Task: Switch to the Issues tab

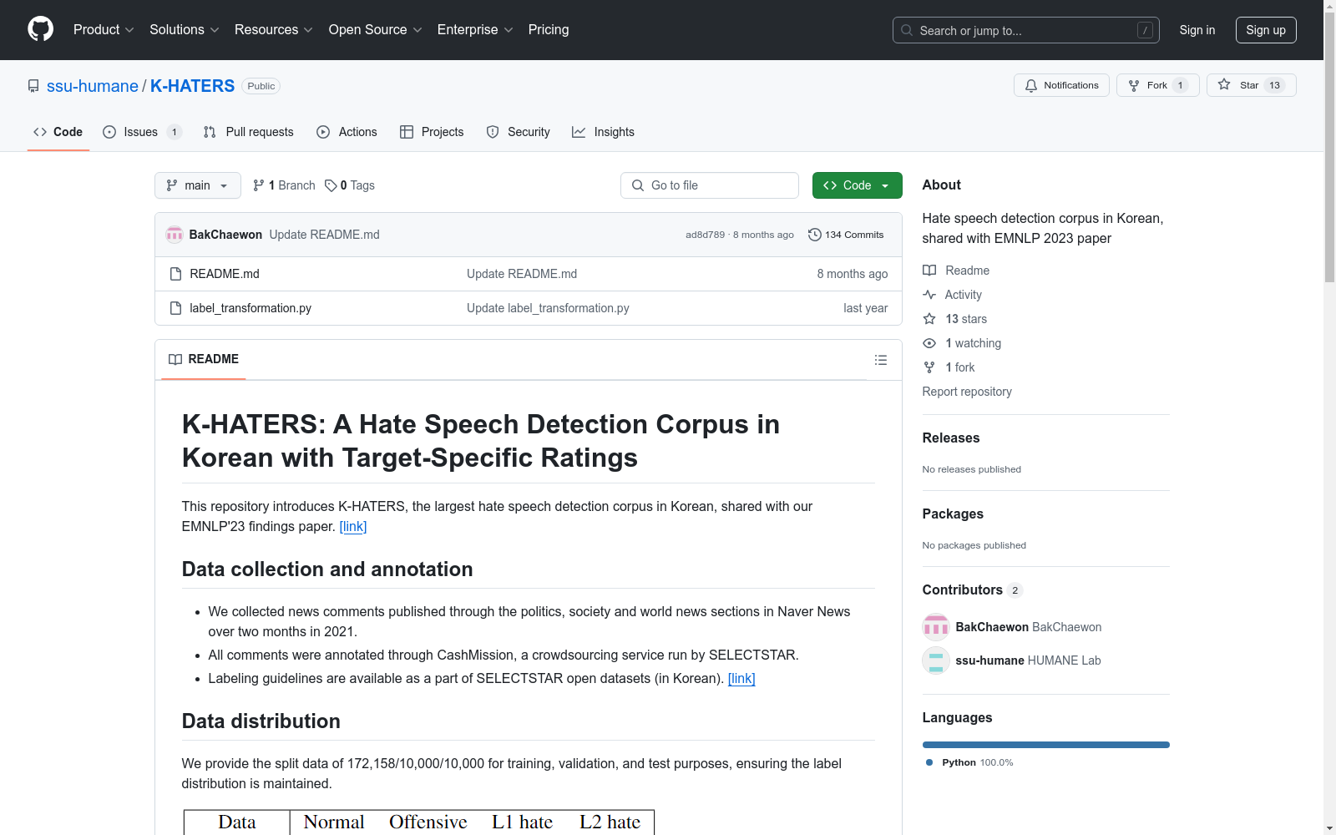Action: 142,132
